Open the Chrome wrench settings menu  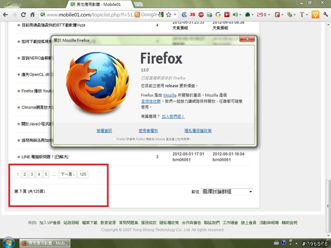325,14
